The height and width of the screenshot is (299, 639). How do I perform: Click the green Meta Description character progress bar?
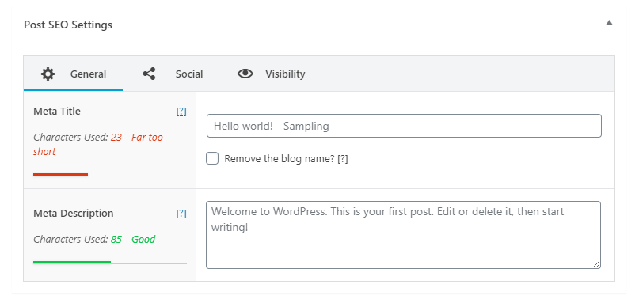pyautogui.click(x=72, y=262)
